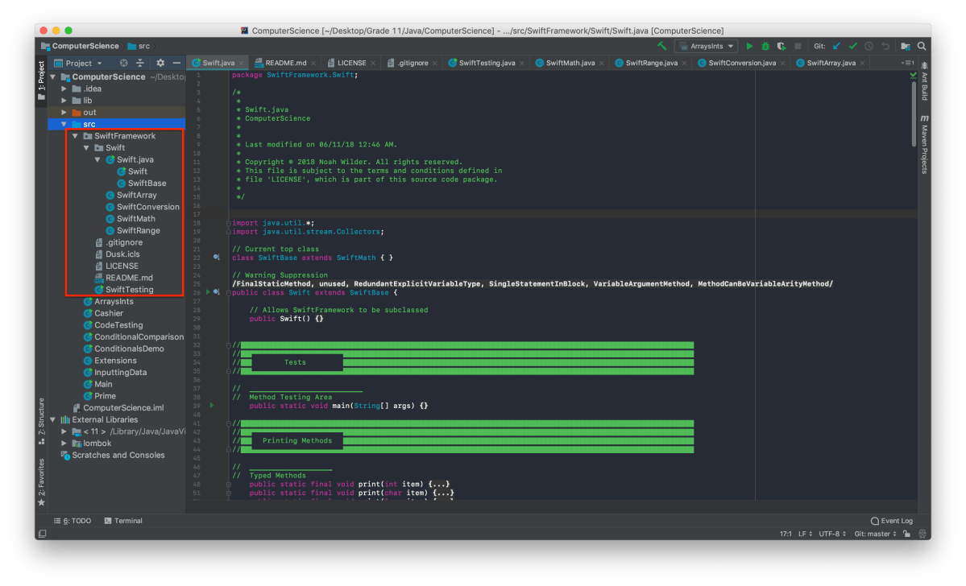Open Project view type dropdown
The image size is (966, 586).
tap(78, 63)
